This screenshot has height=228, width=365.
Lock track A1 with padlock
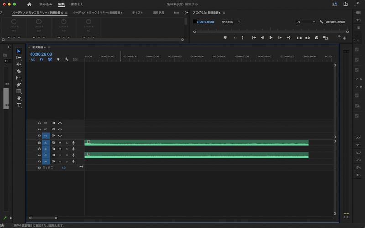(x=39, y=142)
